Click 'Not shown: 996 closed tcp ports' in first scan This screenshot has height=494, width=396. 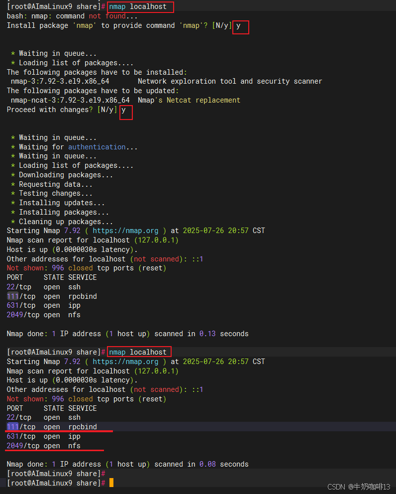pos(70,268)
